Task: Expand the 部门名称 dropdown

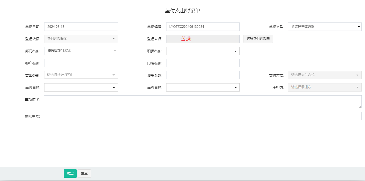Action: pyautogui.click(x=81, y=51)
